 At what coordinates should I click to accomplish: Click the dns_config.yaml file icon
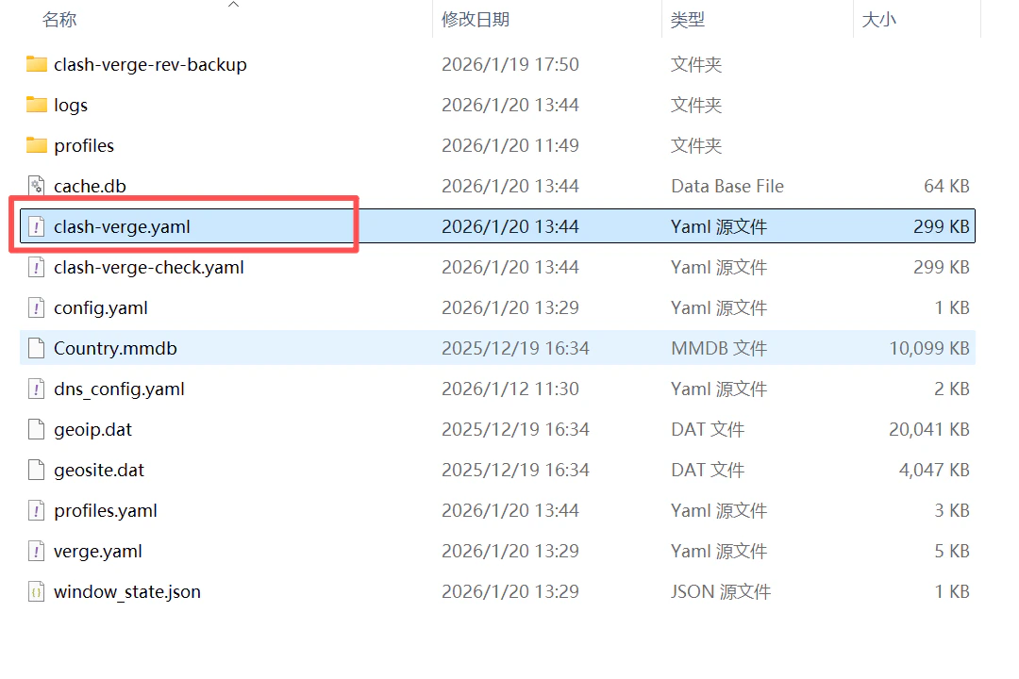pyautogui.click(x=37, y=389)
